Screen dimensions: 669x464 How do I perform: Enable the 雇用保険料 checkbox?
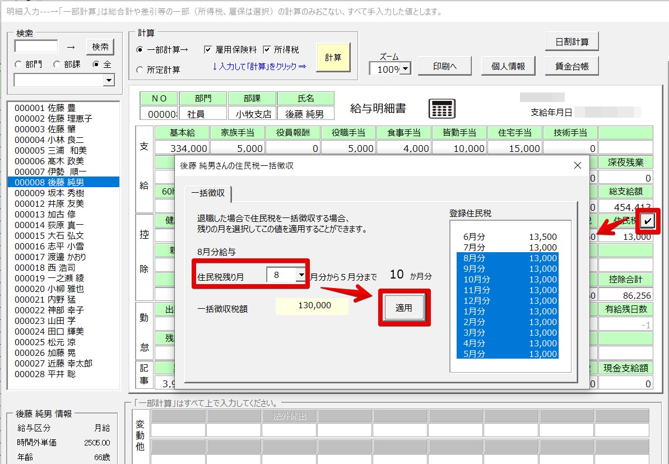pos(208,50)
